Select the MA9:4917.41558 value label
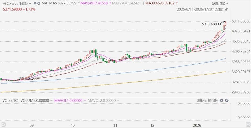 (x=94, y=3)
